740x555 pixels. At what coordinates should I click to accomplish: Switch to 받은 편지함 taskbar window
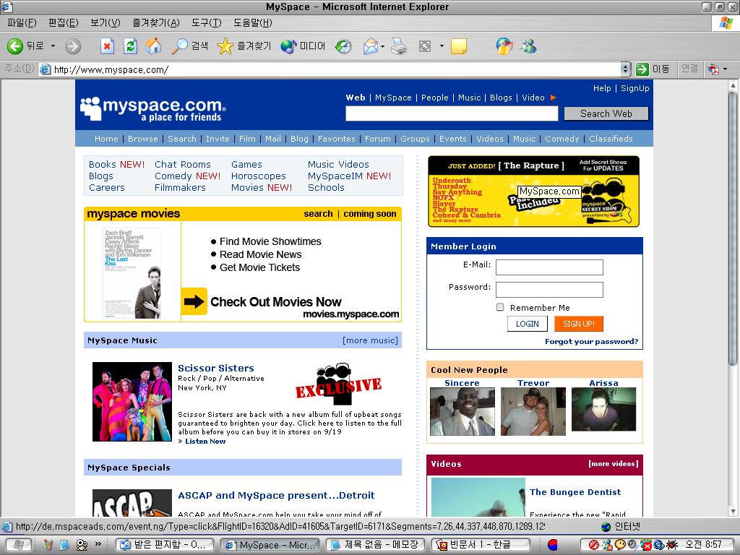(x=164, y=545)
